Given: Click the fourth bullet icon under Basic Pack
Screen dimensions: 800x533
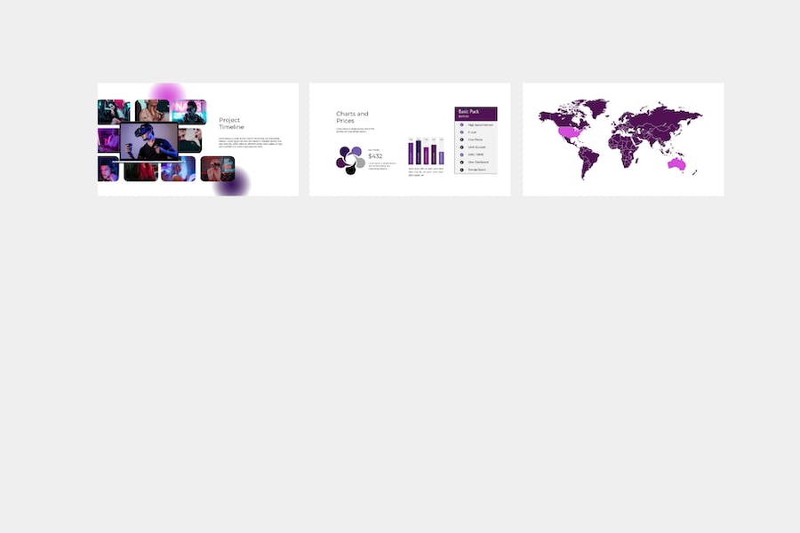Looking at the screenshot, I should click(x=461, y=147).
